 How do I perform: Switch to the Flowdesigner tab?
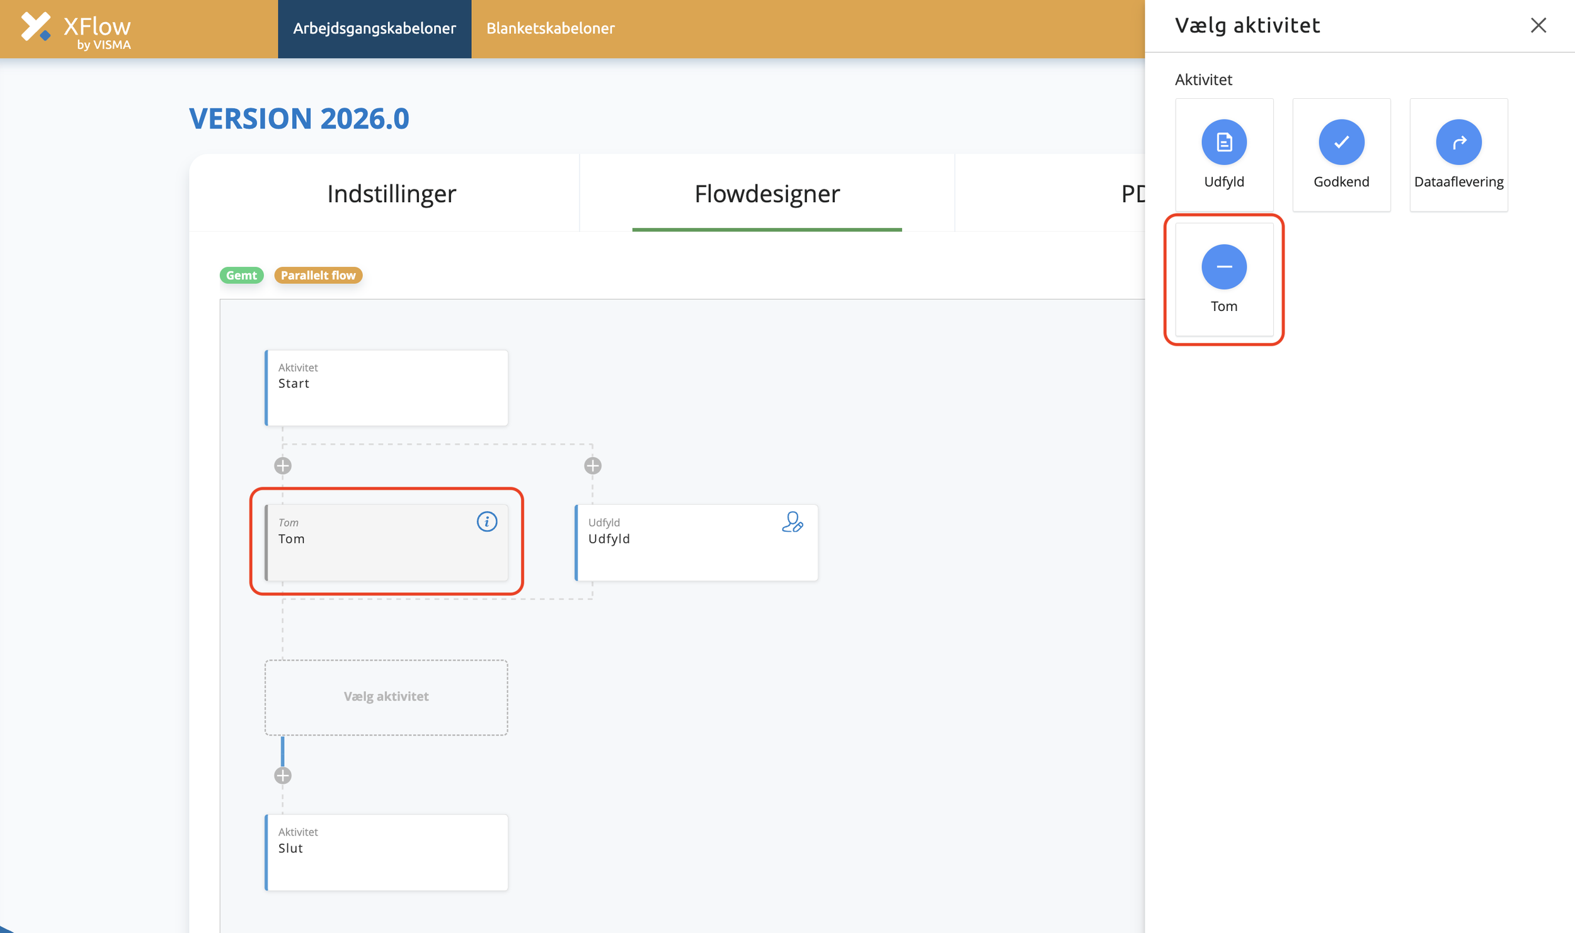pyautogui.click(x=767, y=194)
